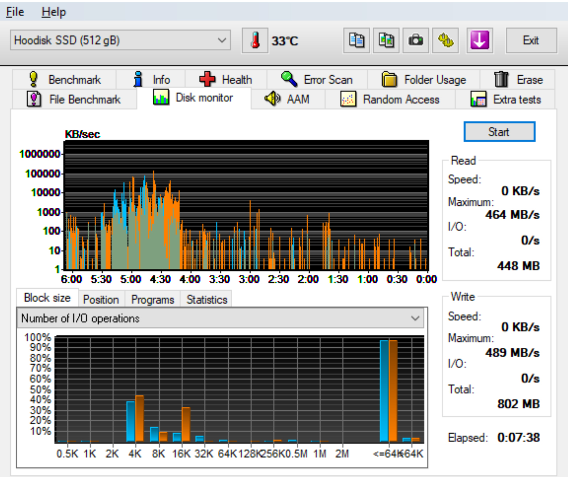Select the Disk monitor tab
The image size is (568, 477).
(194, 98)
